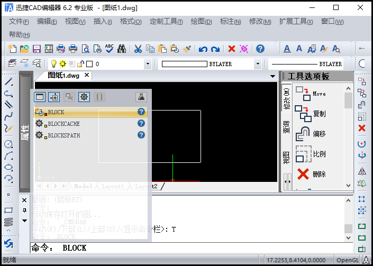Choose the 偏移 offset tool
Image resolution: width=373 pixels, height=266 pixels.
click(311, 134)
